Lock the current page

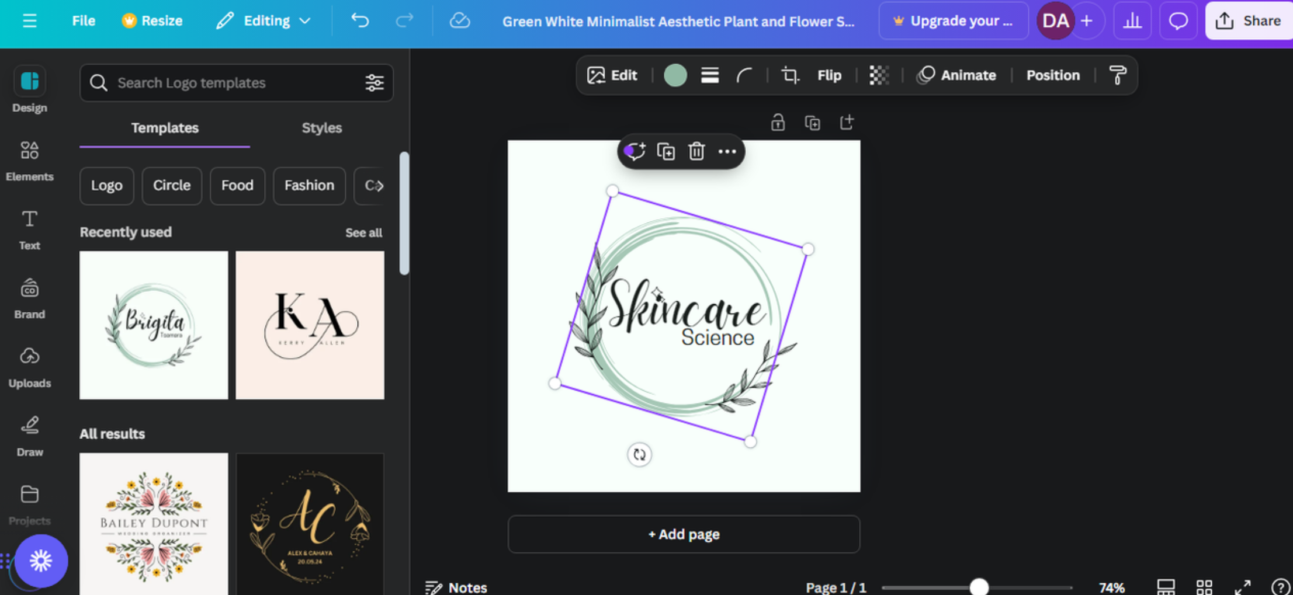click(x=778, y=123)
